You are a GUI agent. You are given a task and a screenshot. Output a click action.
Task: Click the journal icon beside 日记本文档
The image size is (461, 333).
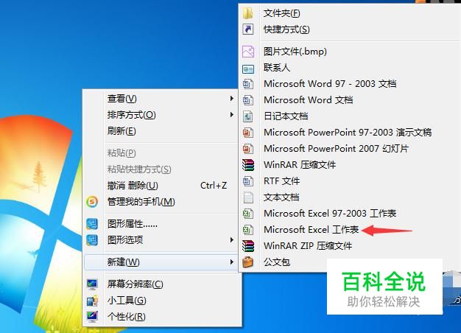[x=248, y=116]
